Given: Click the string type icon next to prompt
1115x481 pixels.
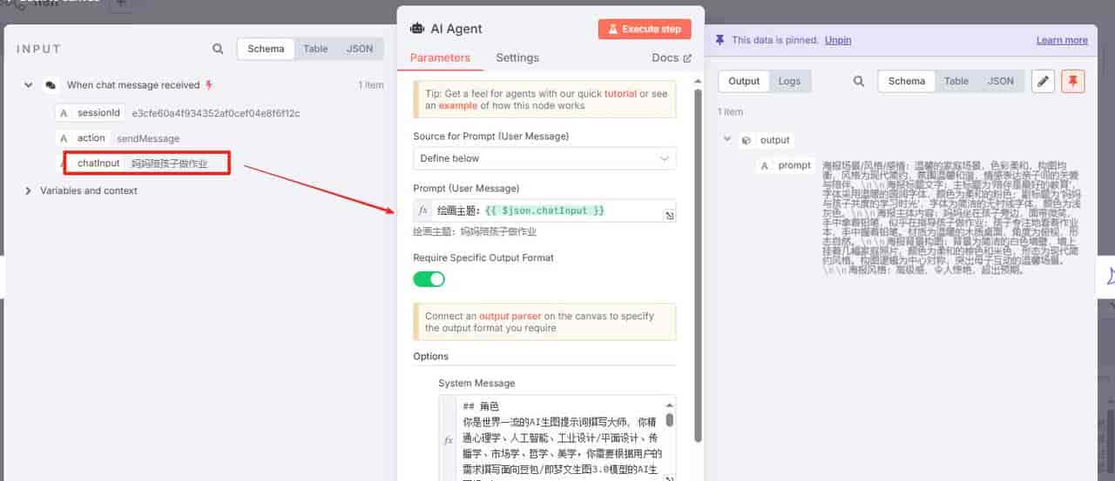Looking at the screenshot, I should coord(765,165).
